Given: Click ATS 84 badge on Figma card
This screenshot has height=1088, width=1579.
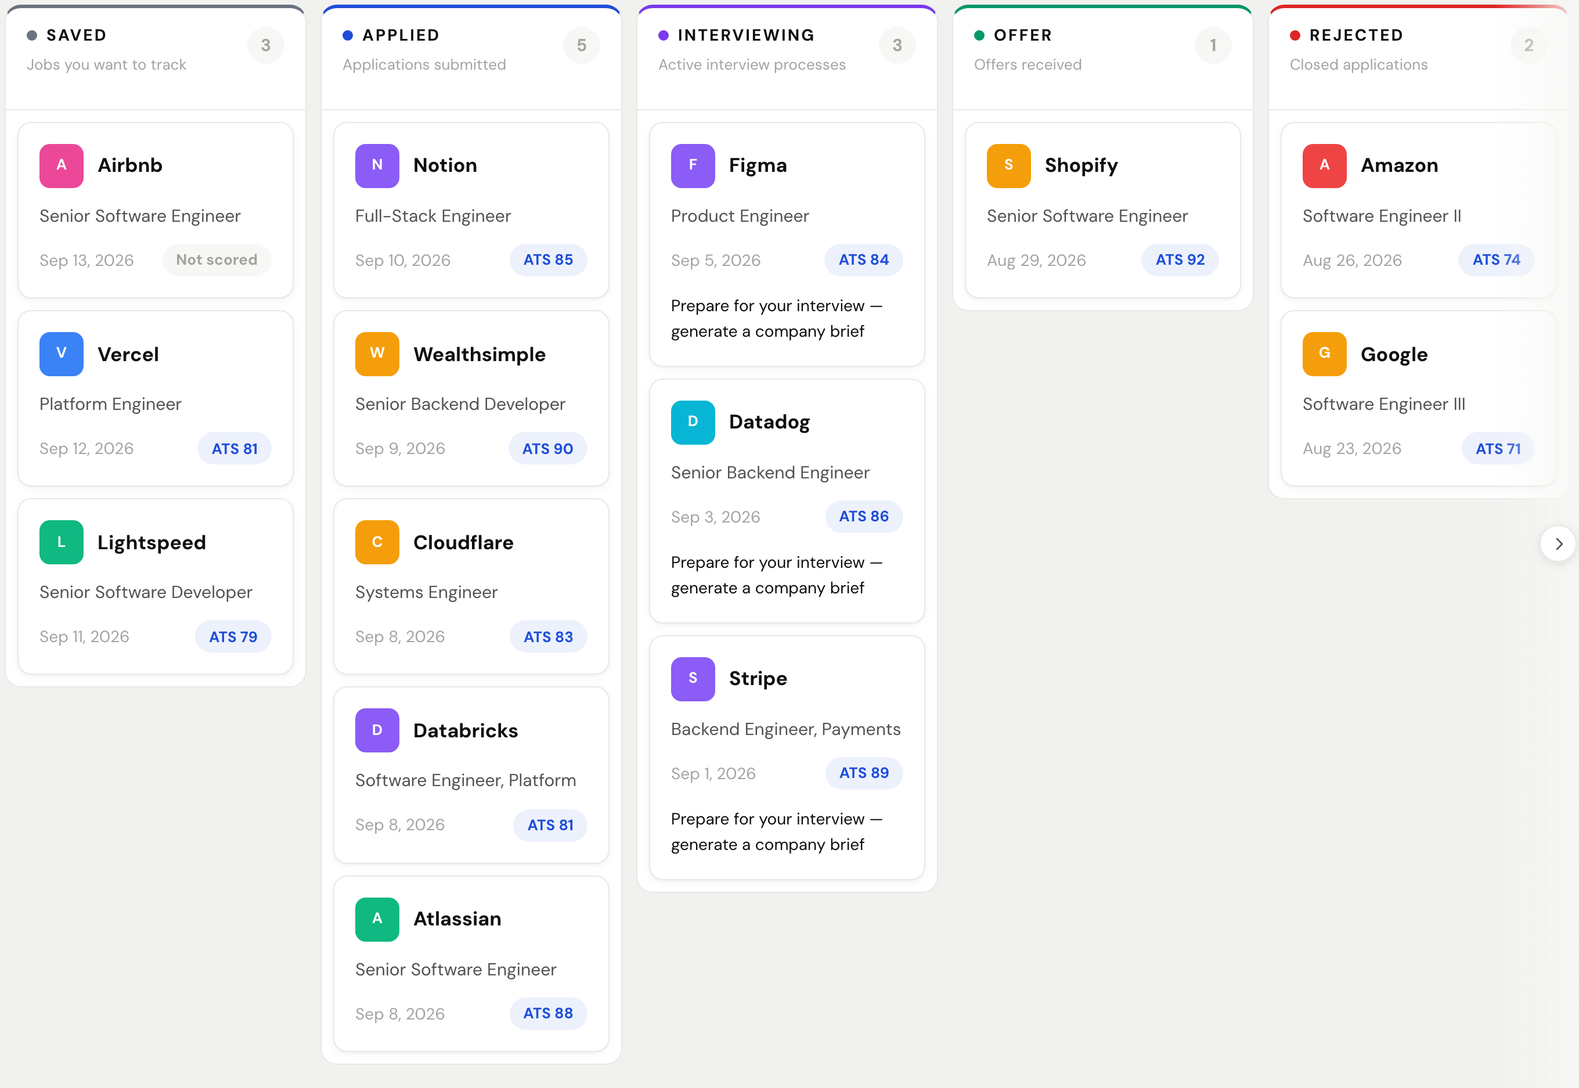Looking at the screenshot, I should tap(863, 260).
